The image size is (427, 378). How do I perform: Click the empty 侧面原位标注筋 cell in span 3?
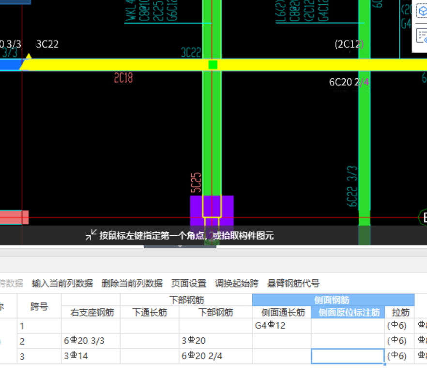(348, 356)
